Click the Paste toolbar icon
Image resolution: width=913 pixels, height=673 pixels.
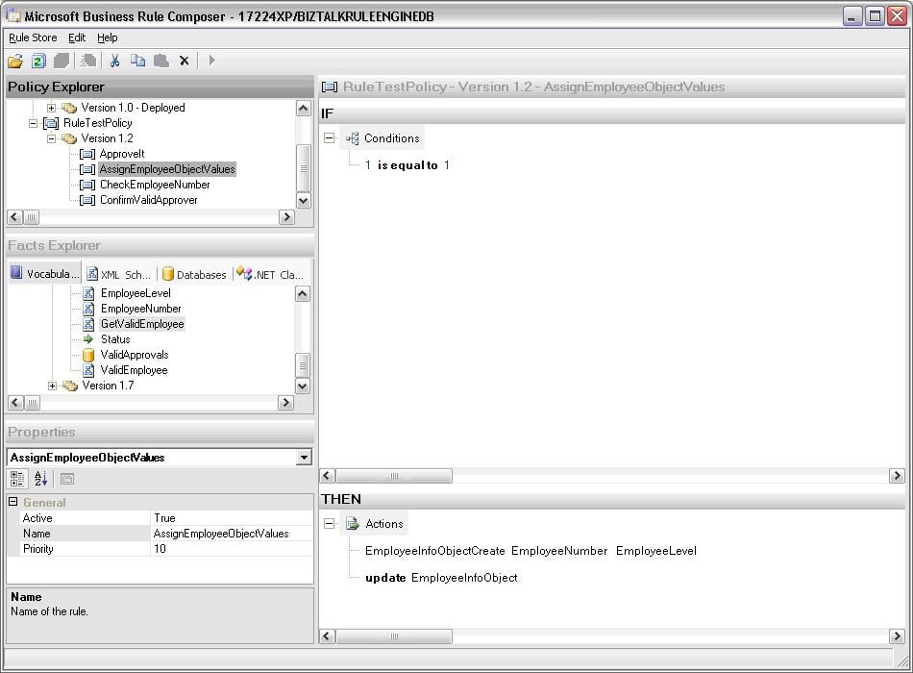tap(161, 61)
